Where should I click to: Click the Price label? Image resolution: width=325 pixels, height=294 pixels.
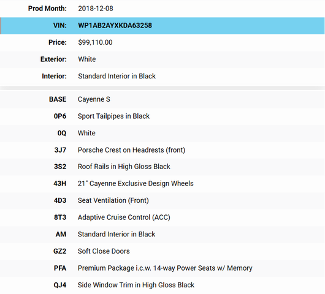pos(58,42)
